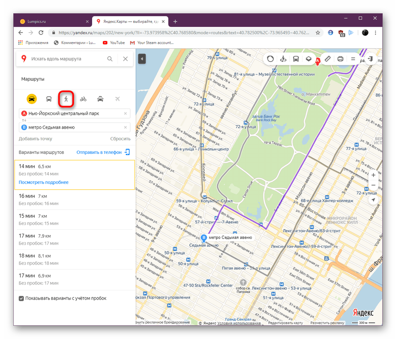
Task: Open street panoramas layer
Action: pos(283,59)
